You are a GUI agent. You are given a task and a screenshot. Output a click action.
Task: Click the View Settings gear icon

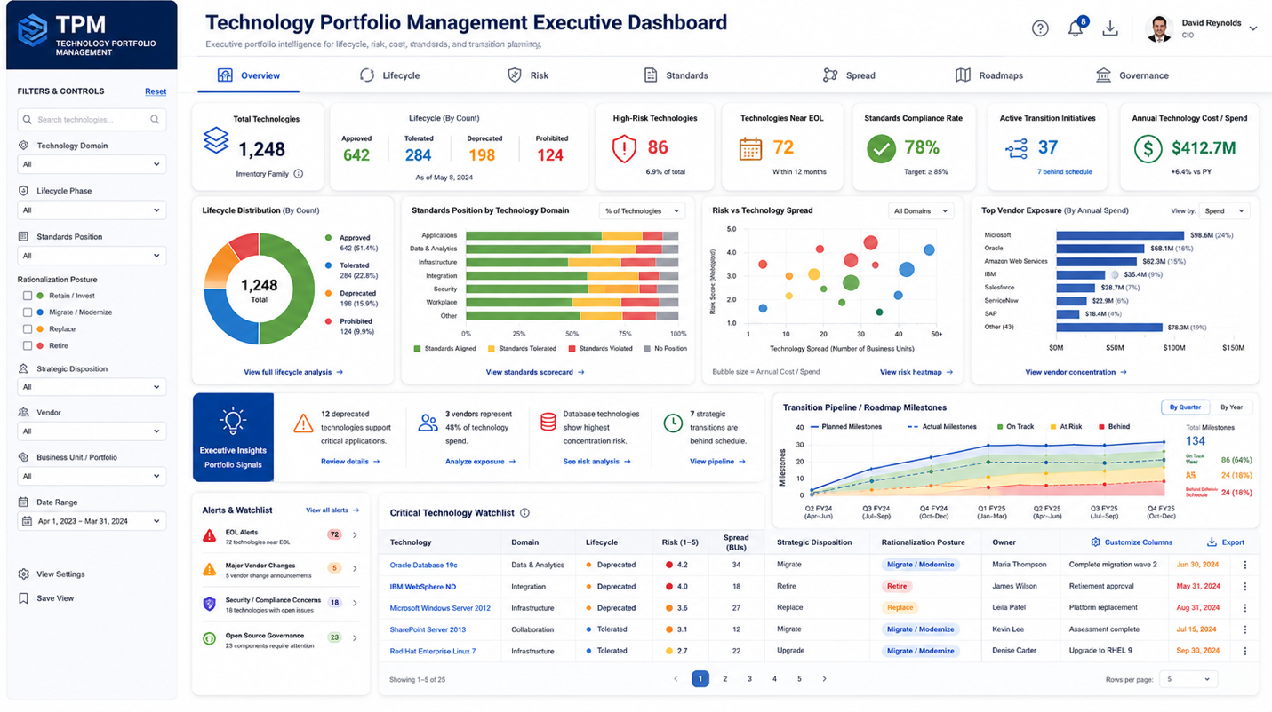(x=24, y=574)
